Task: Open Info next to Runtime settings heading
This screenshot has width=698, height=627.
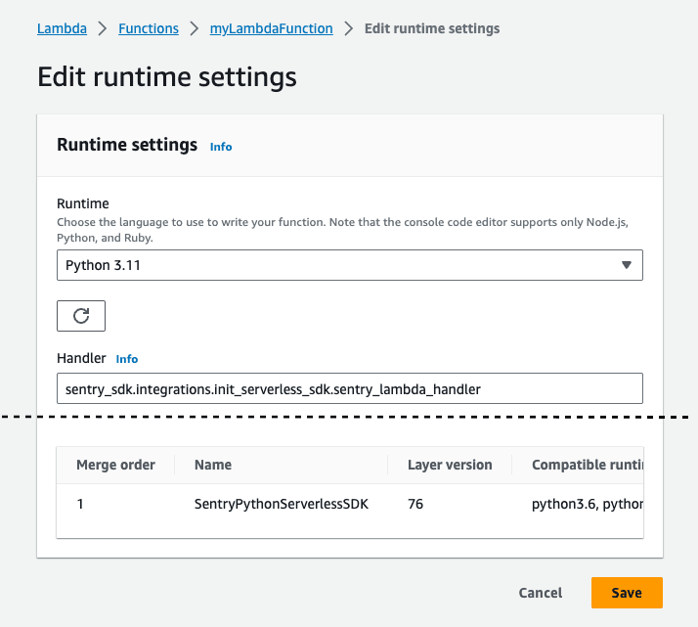Action: [221, 147]
